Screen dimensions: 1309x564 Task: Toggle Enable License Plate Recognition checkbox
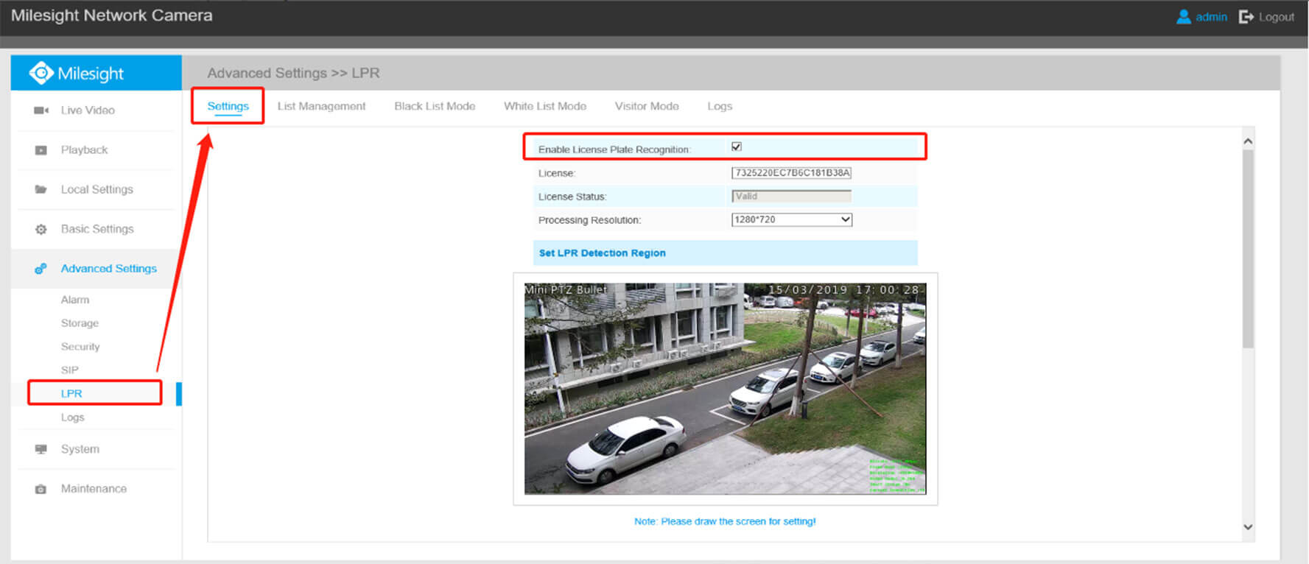[x=737, y=147]
